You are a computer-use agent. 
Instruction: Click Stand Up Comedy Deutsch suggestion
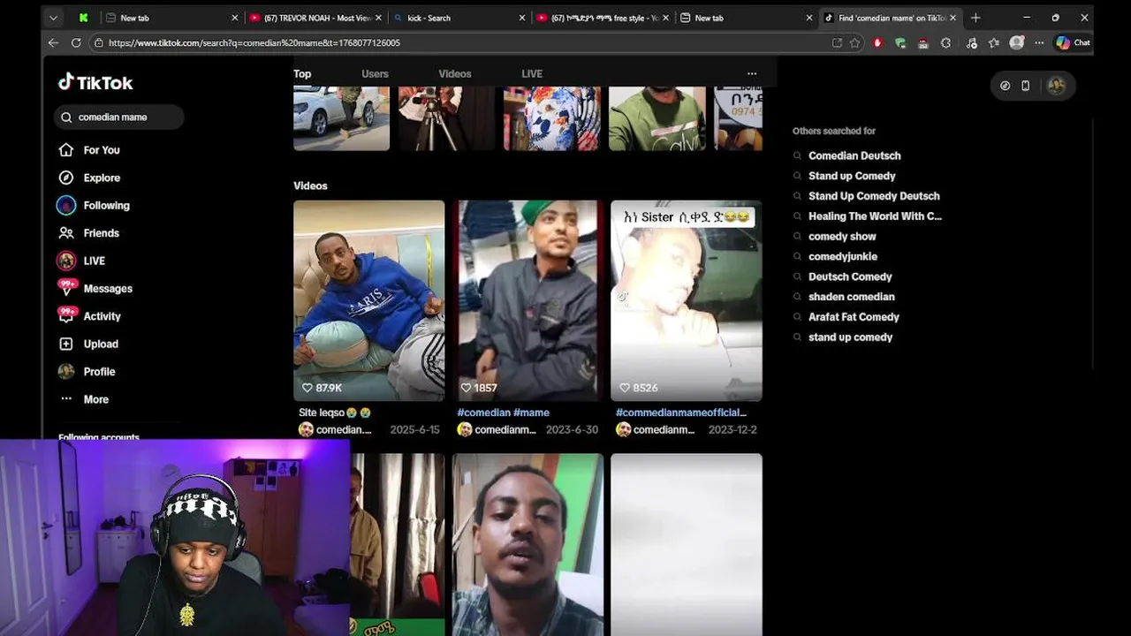[x=874, y=196]
